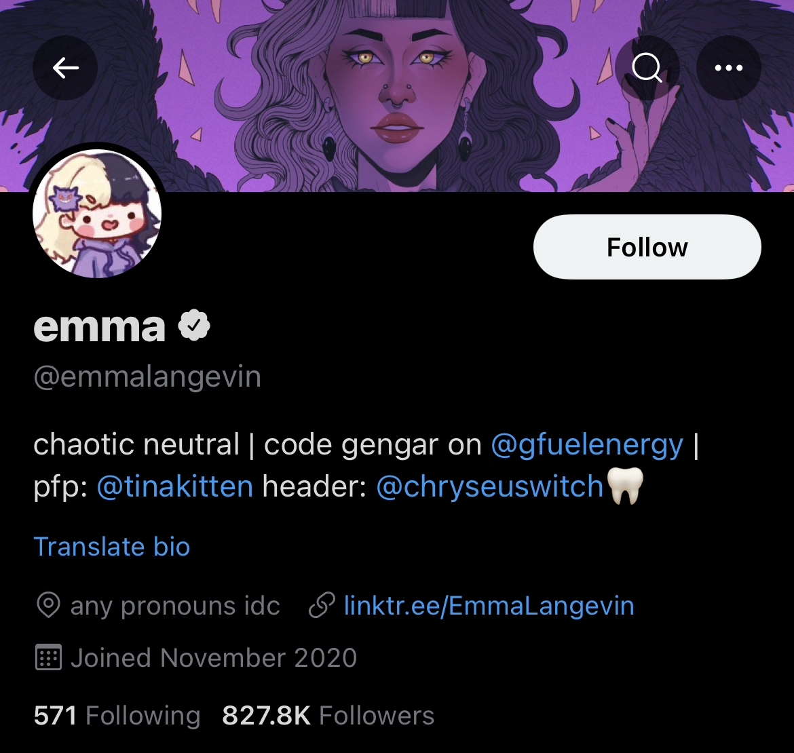The height and width of the screenshot is (753, 794).
Task: Open the @tinakitten profile mention
Action: pos(174,487)
